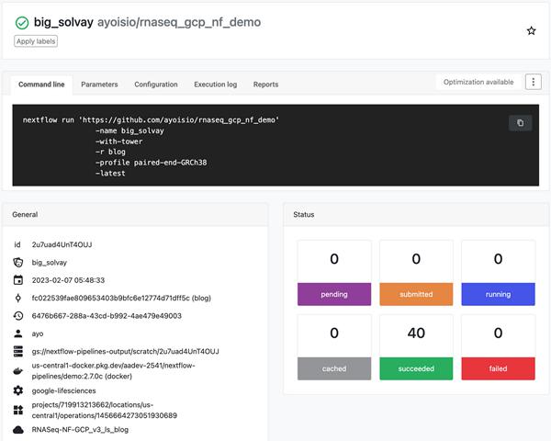Click the commit icon beside revision hash
Viewport: 551px width, 441px height.
(18, 298)
